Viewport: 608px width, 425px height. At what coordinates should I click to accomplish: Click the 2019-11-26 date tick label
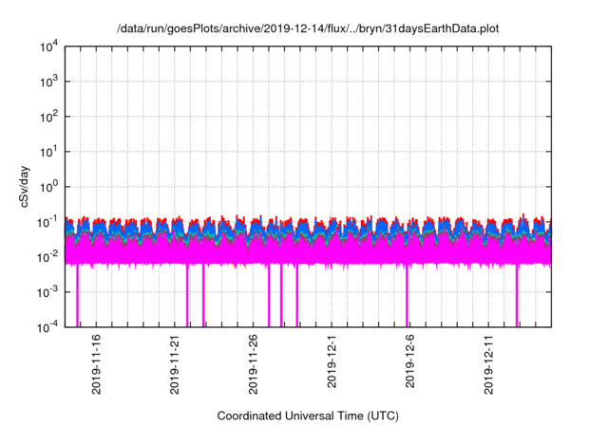253,364
